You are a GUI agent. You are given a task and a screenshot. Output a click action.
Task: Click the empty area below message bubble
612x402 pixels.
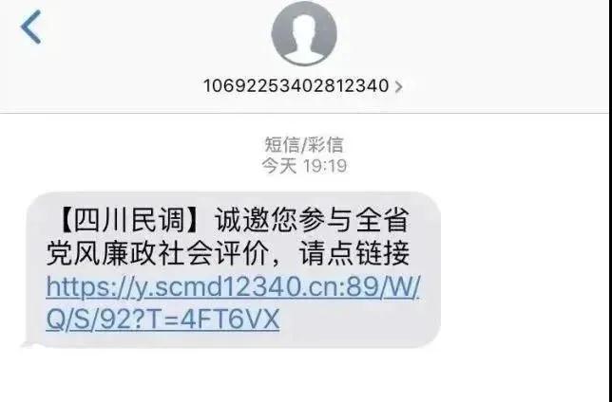[x=304, y=375]
